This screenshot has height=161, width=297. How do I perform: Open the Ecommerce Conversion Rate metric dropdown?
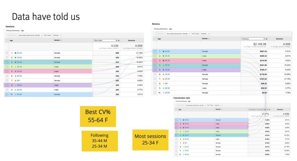(258, 110)
